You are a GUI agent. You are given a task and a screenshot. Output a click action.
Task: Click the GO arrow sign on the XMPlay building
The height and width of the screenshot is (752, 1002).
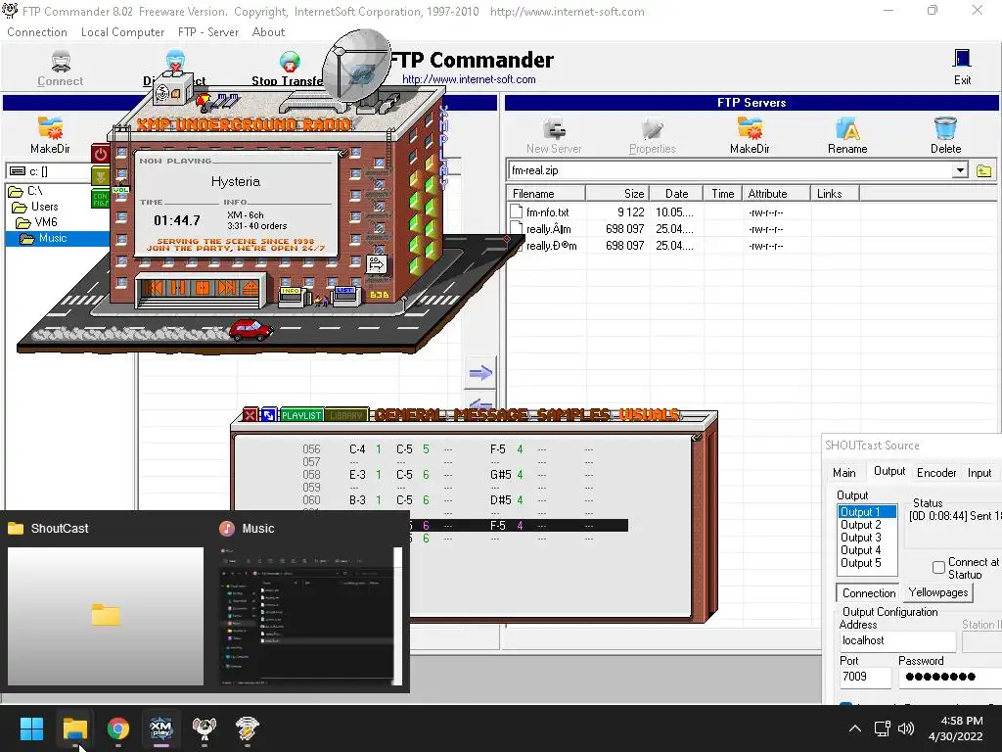coord(377,264)
